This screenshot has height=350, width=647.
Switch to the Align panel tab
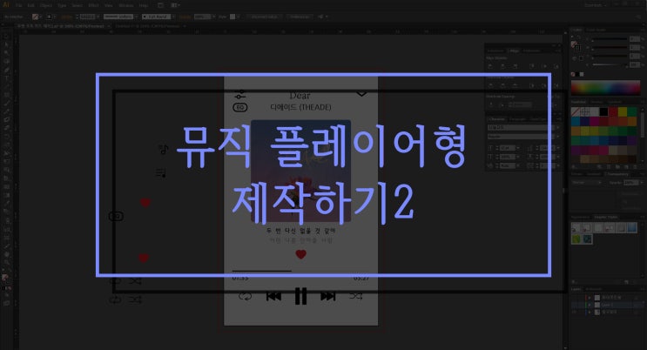tap(514, 50)
